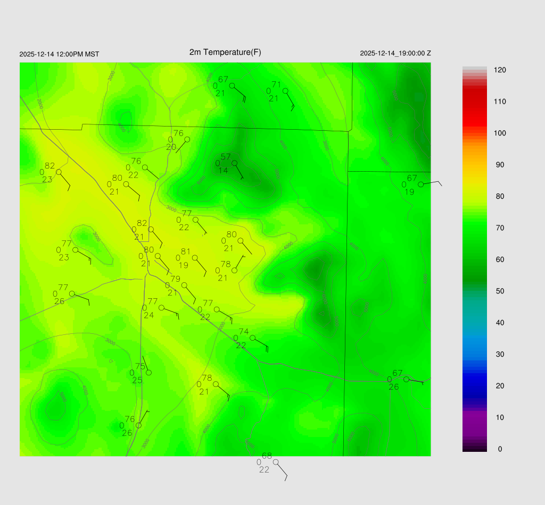This screenshot has height=505, width=545.
Task: Click station circle with 76 over 26
Action: click(x=139, y=425)
